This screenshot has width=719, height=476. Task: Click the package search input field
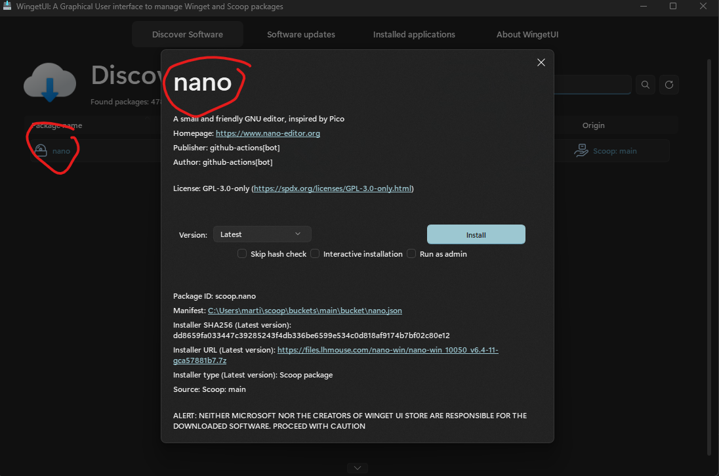(592, 85)
